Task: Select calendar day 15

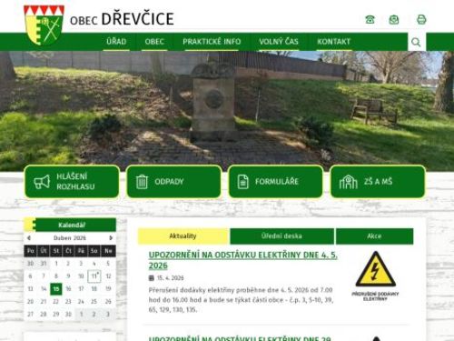Action: [56, 289]
